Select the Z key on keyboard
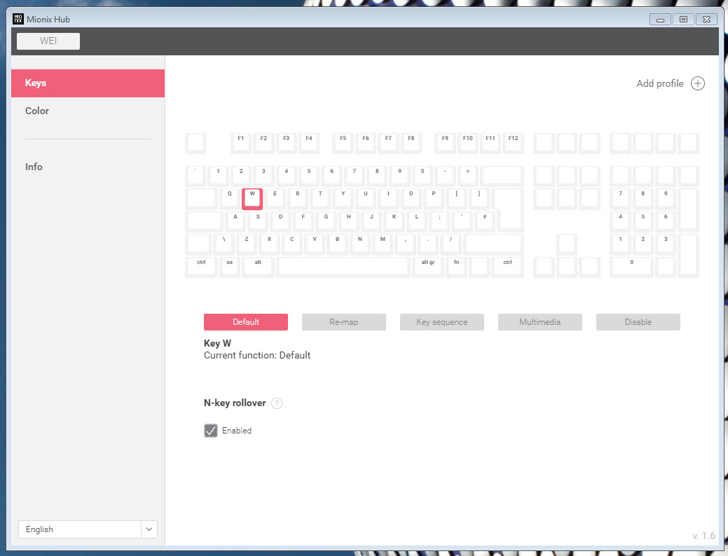 [247, 244]
